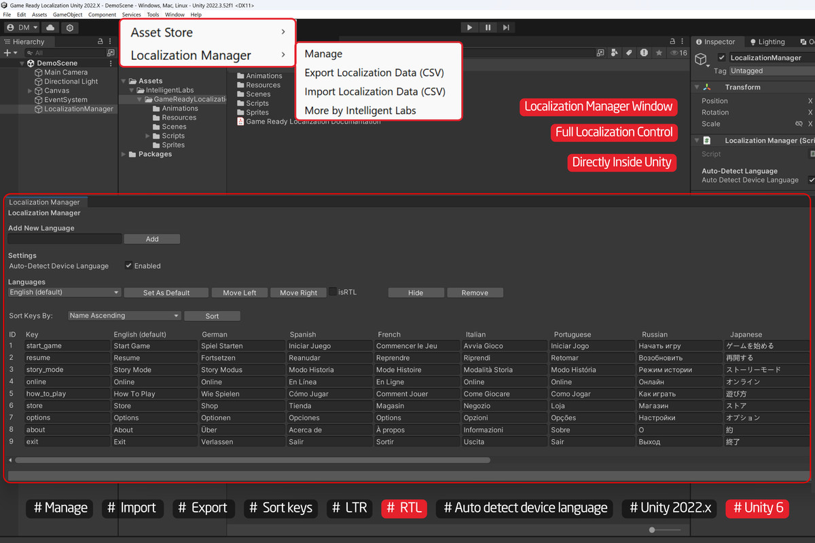Click the Play button
Viewport: 815px width, 543px height.
469,27
